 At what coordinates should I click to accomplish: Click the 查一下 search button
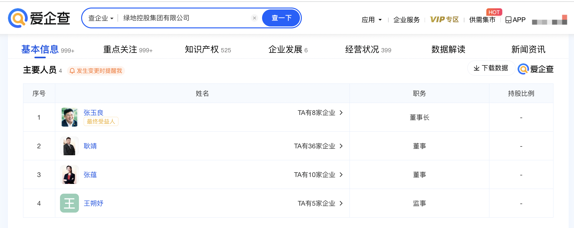tap(281, 18)
